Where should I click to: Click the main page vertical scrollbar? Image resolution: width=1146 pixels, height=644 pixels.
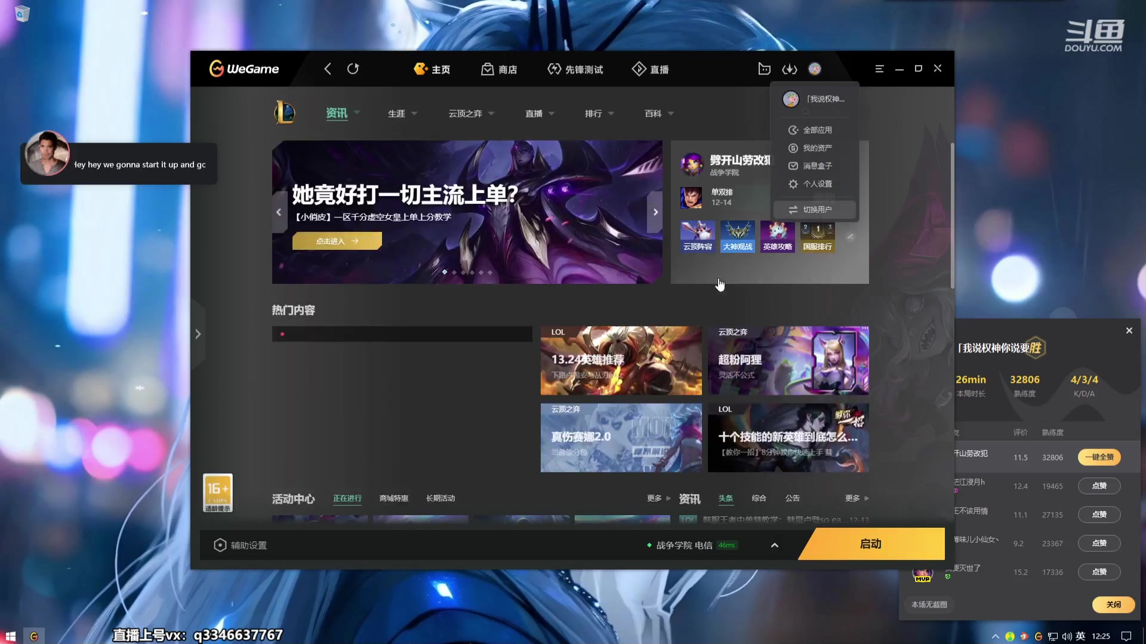952,215
